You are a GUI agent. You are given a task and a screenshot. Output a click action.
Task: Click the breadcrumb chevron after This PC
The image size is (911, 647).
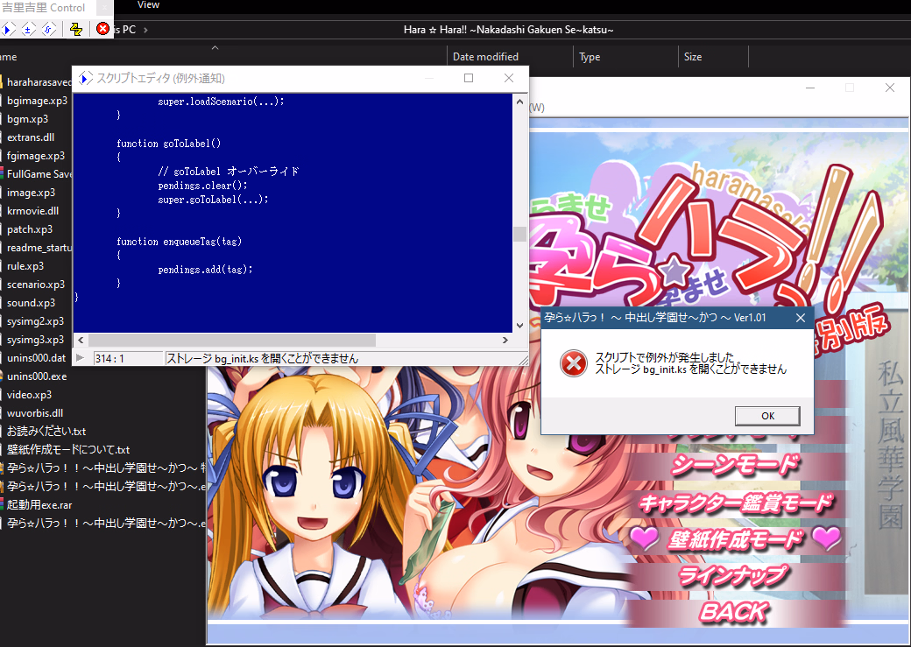[x=145, y=30]
